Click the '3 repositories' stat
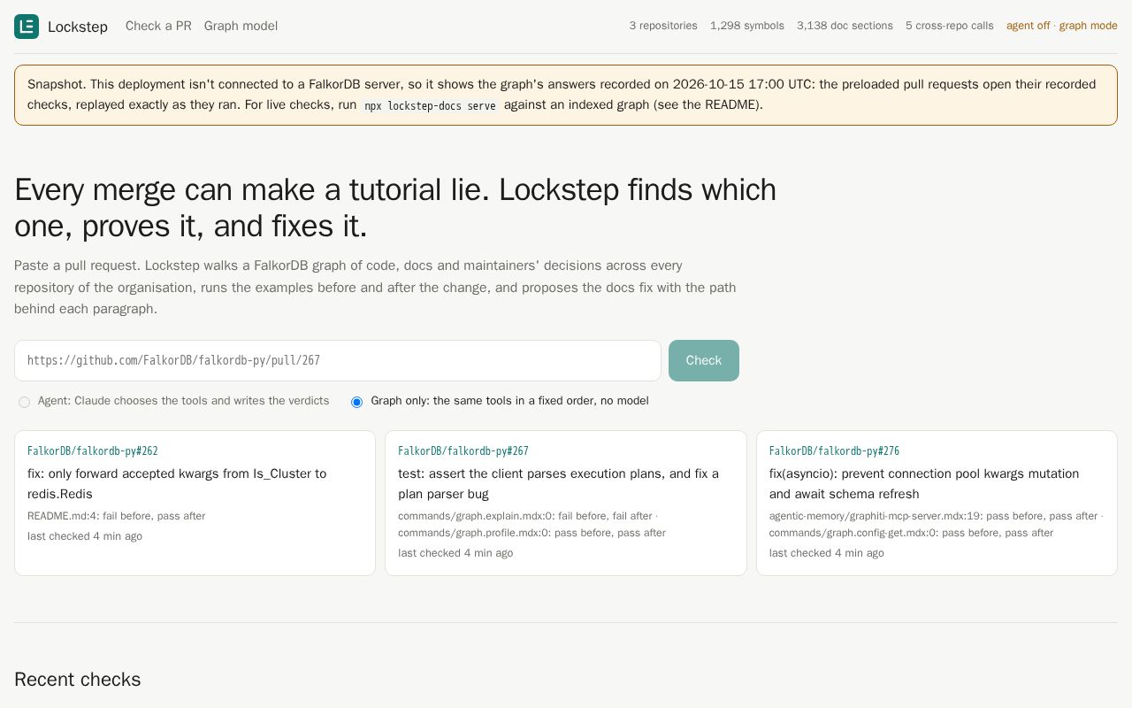This screenshot has height=708, width=1132. tap(663, 26)
